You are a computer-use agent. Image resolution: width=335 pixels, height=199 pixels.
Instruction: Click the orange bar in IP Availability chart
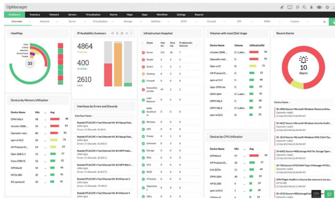click(118, 65)
